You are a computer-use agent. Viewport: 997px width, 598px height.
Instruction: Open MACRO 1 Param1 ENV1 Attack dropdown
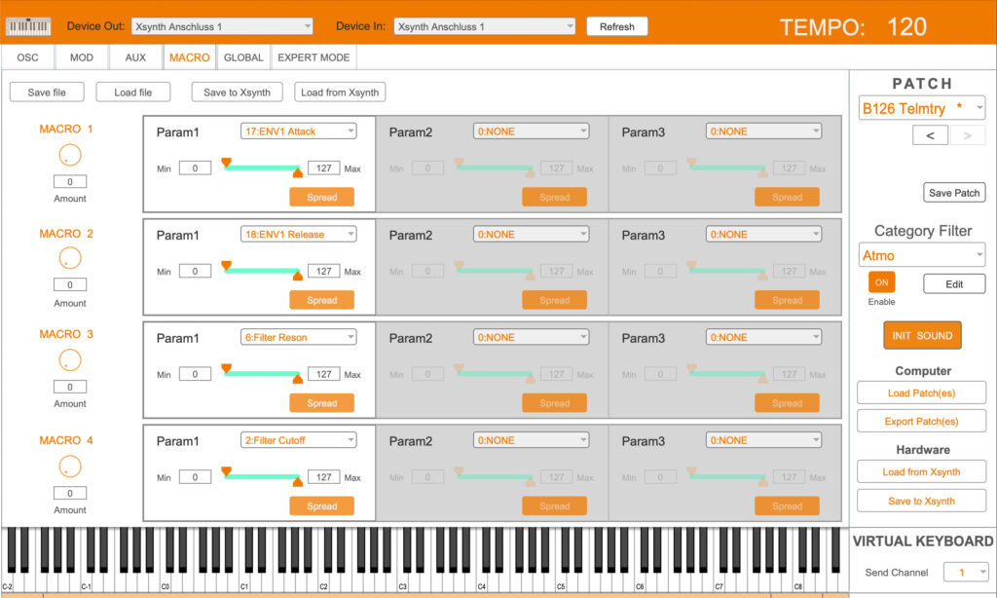298,131
